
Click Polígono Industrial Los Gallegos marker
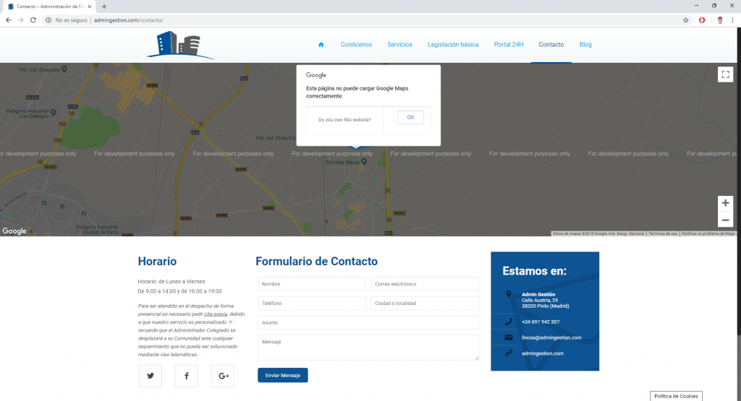(x=54, y=112)
